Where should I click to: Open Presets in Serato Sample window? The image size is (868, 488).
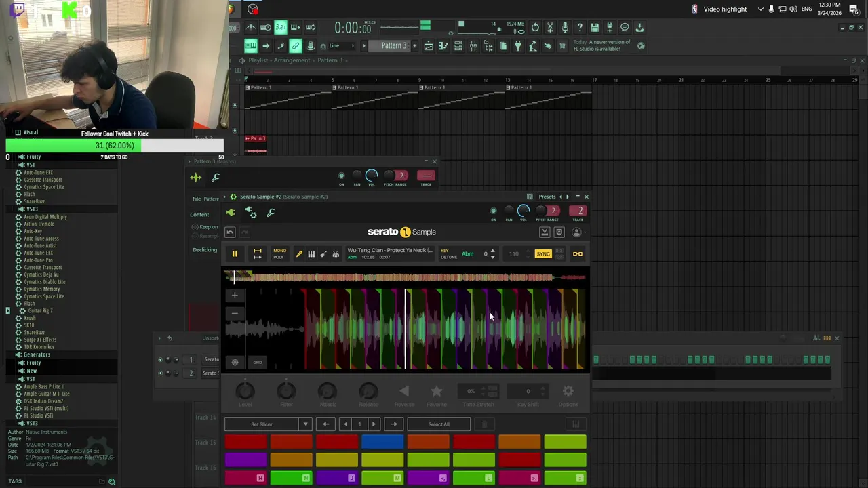pyautogui.click(x=547, y=197)
